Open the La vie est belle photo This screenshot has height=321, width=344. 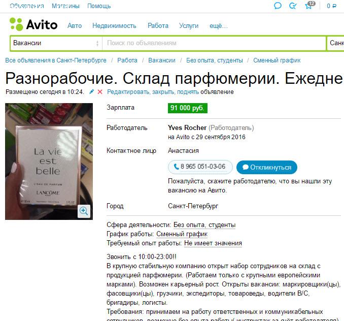pos(49,162)
